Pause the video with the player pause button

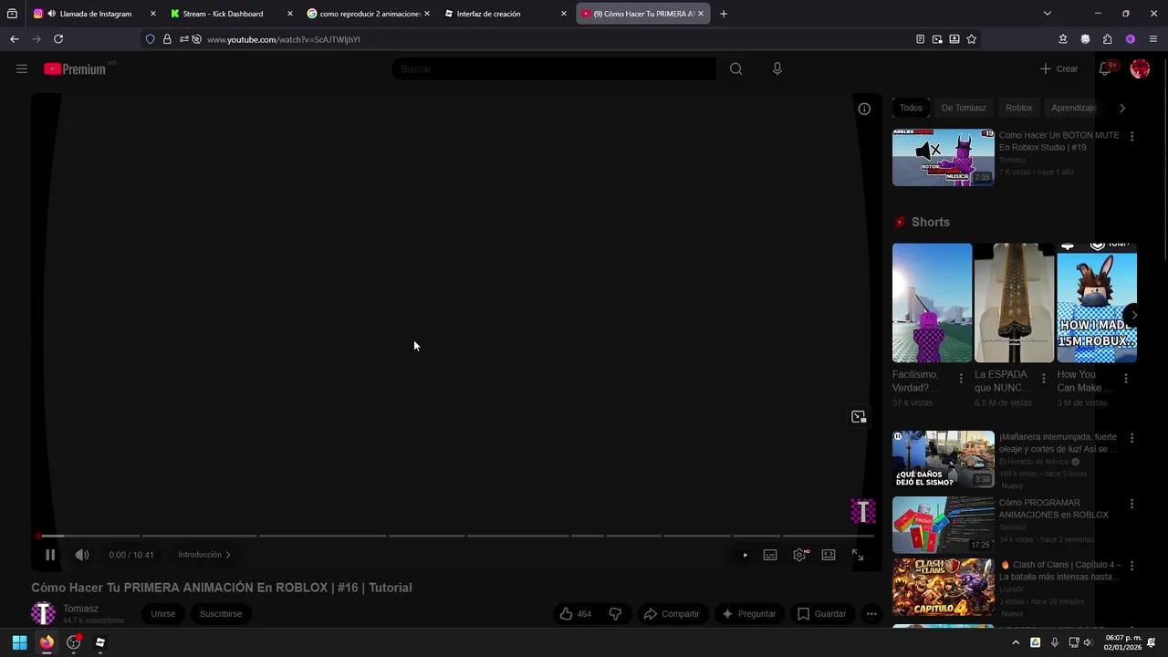[x=50, y=555]
